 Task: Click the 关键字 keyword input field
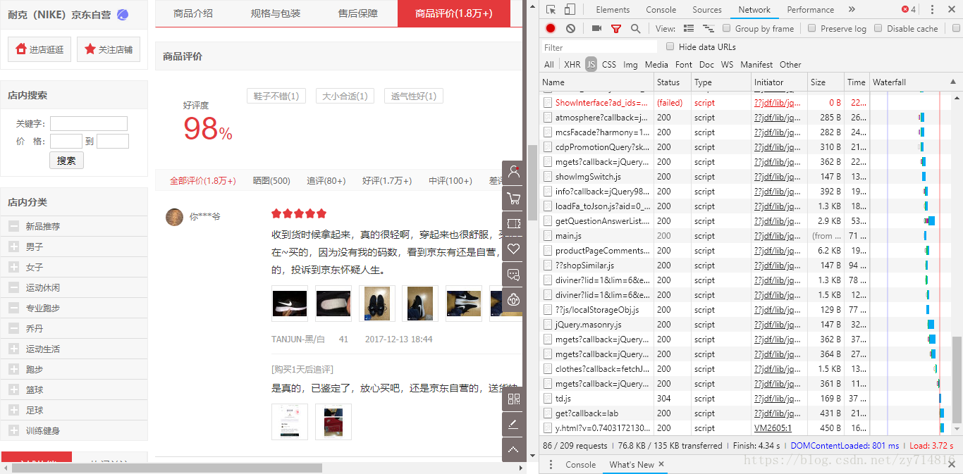89,123
